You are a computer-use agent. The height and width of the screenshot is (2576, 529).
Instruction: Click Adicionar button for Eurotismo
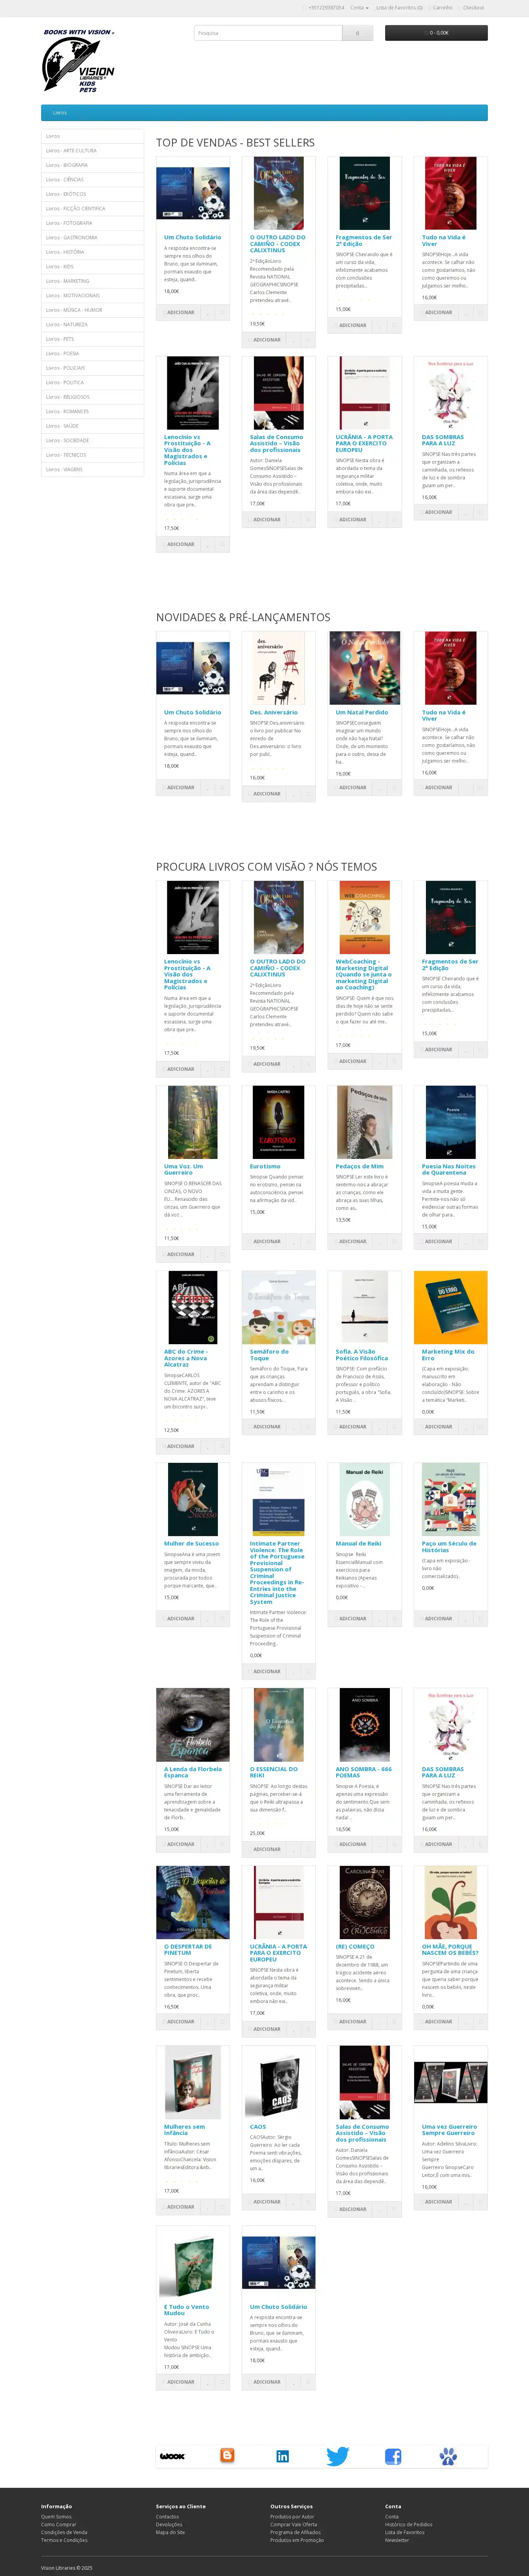[267, 1241]
